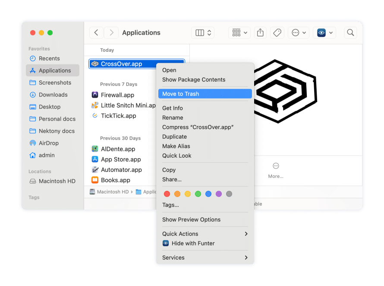Open Recents in the sidebar
The image size is (384, 286).
point(52,58)
